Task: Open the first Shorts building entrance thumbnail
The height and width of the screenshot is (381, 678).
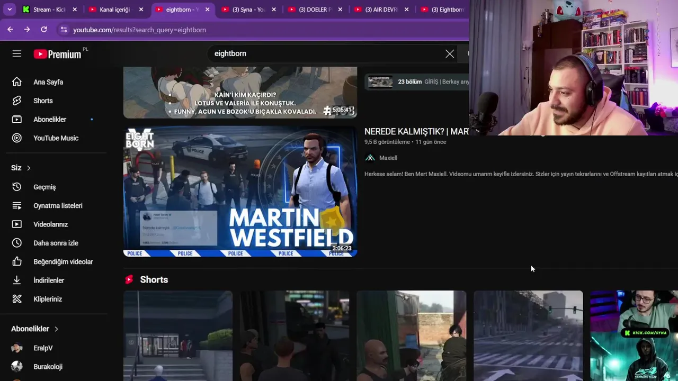Action: tap(178, 335)
